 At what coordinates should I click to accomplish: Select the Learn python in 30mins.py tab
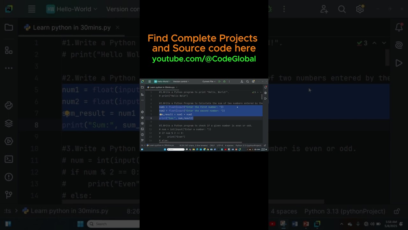(162, 87)
